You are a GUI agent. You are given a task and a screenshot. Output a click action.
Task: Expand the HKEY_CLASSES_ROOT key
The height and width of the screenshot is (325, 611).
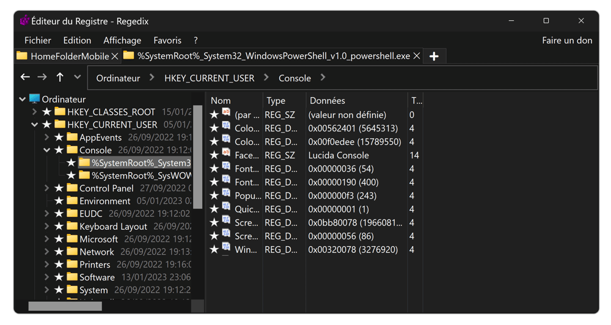[34, 112]
